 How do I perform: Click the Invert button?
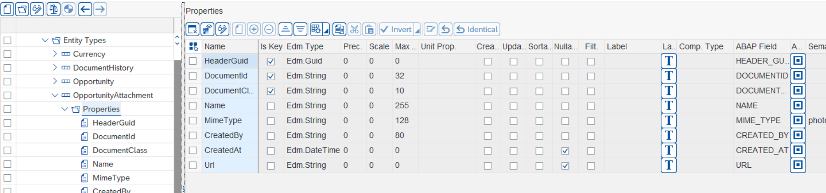396,29
